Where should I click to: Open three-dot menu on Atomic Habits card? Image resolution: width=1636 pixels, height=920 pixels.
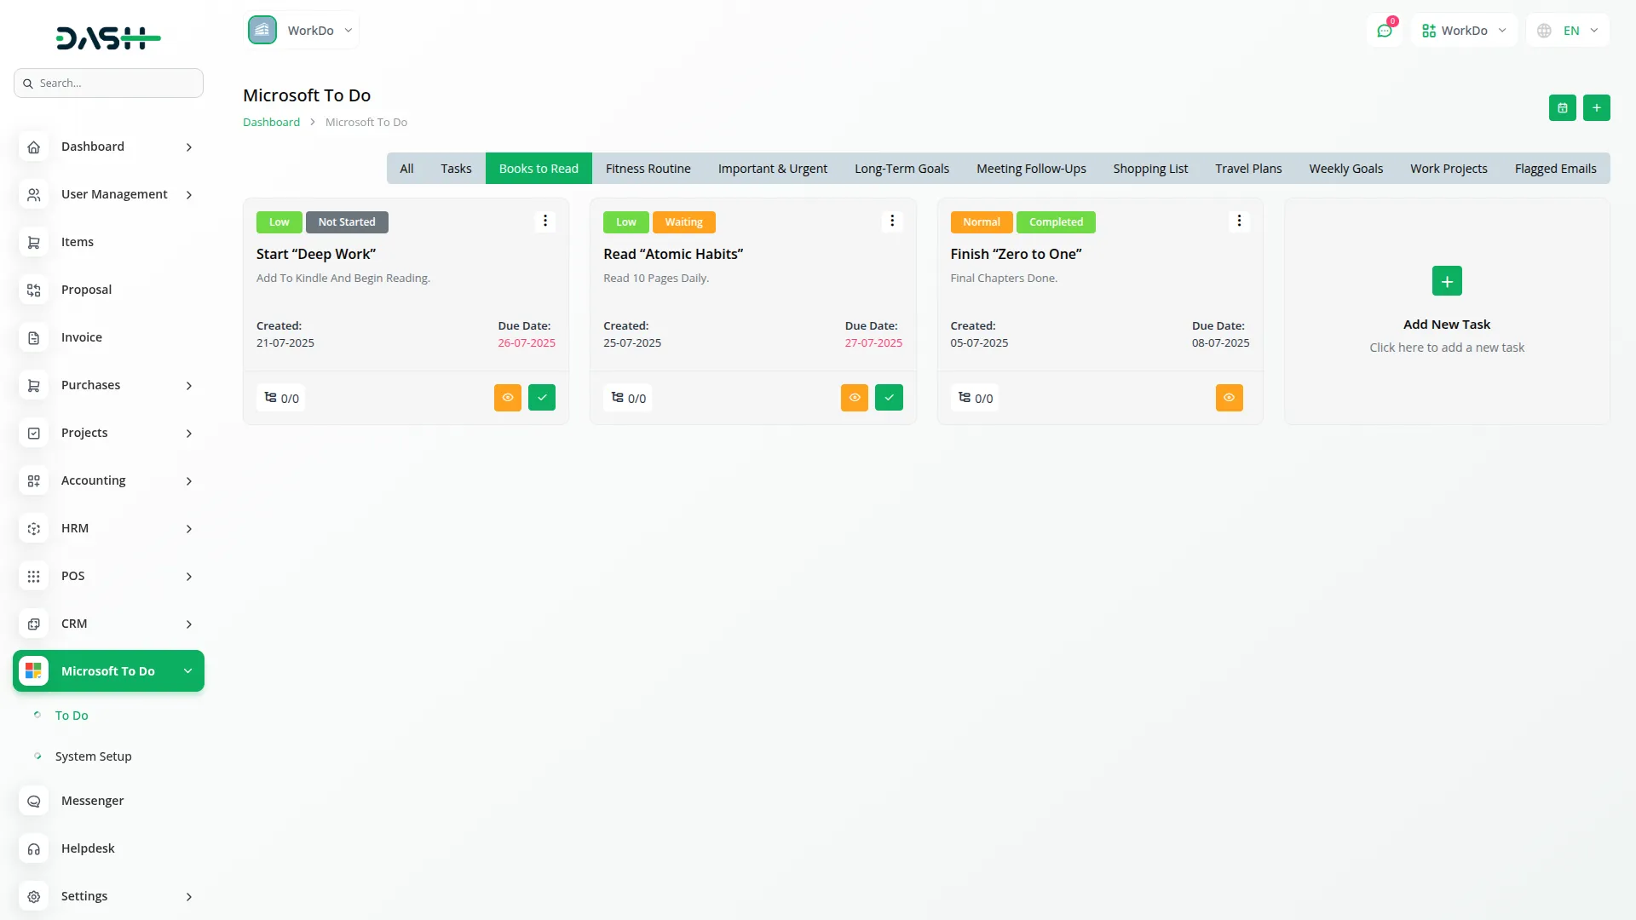point(892,221)
